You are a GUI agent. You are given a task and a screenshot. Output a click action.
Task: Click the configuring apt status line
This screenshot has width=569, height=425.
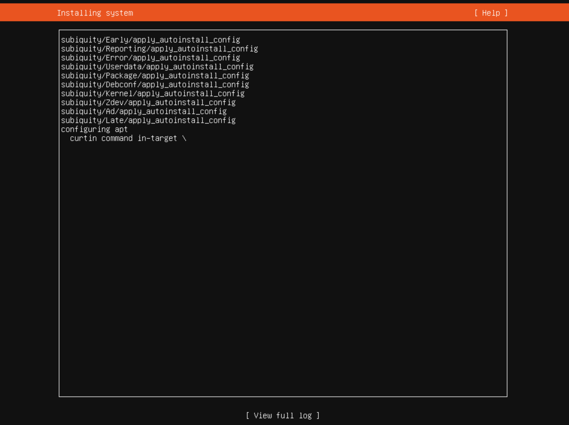(94, 129)
